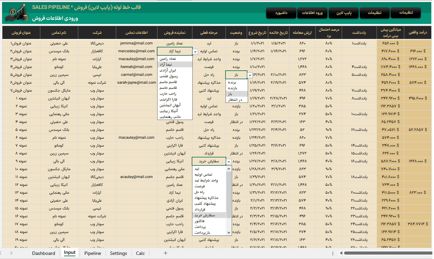Select the عنوان فروش۱ title cell

point(21,43)
